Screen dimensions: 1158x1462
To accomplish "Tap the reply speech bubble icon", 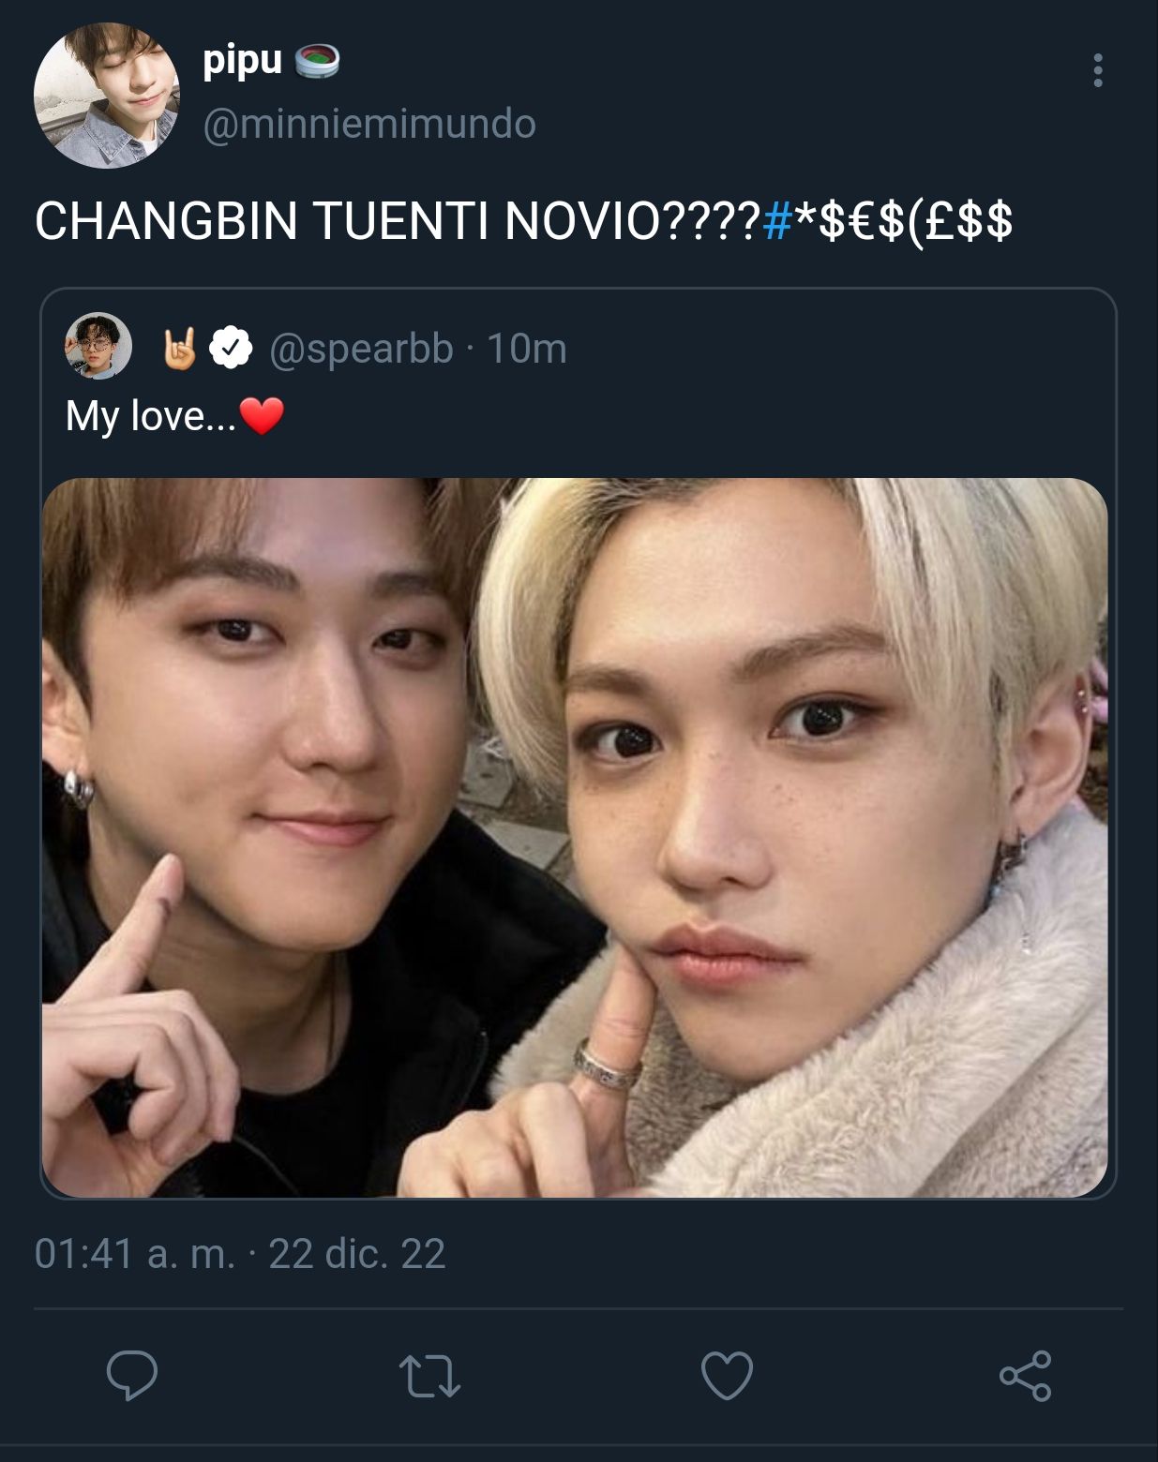I will 131,1375.
